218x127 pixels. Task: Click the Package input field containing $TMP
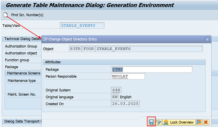(x=152, y=69)
